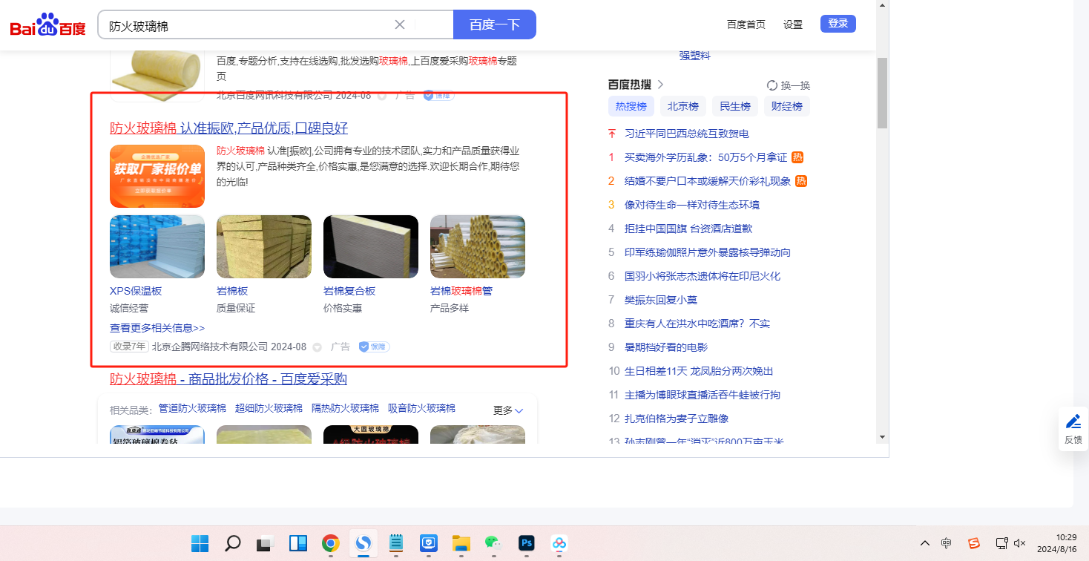The image size is (1089, 561).
Task: Open the notepad app on the taskbar
Action: click(x=396, y=543)
